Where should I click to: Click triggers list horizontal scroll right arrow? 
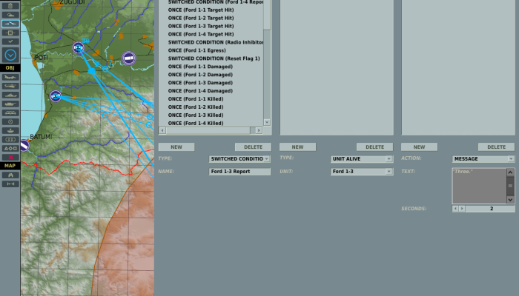click(x=259, y=130)
